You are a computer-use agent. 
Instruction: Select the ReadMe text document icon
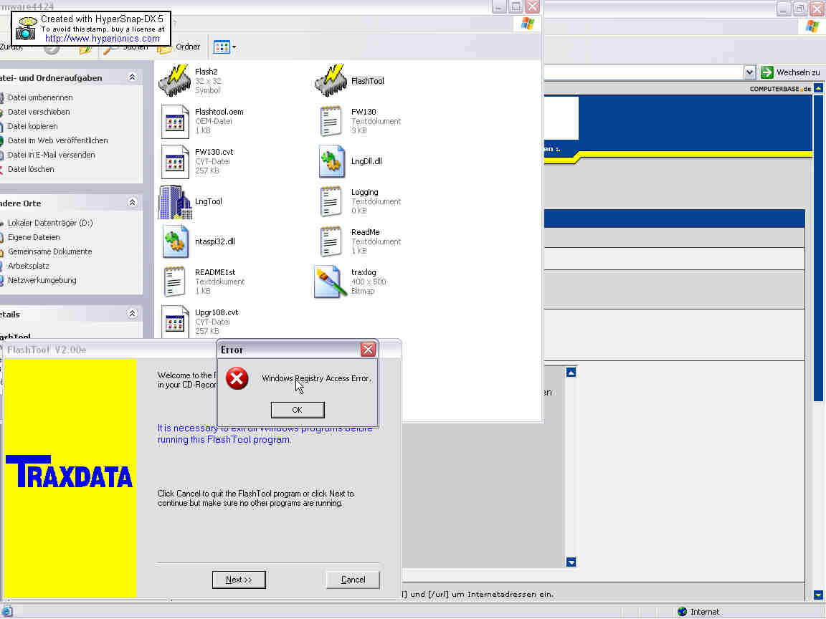(331, 241)
